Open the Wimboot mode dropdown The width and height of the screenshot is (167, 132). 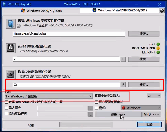tap(141, 108)
